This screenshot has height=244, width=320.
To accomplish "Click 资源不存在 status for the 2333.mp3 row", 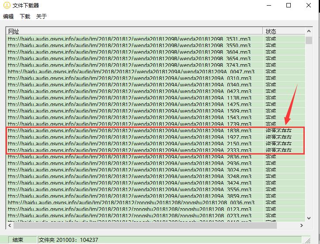I will 279,150.
